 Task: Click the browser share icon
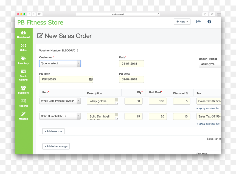[x=205, y=14]
